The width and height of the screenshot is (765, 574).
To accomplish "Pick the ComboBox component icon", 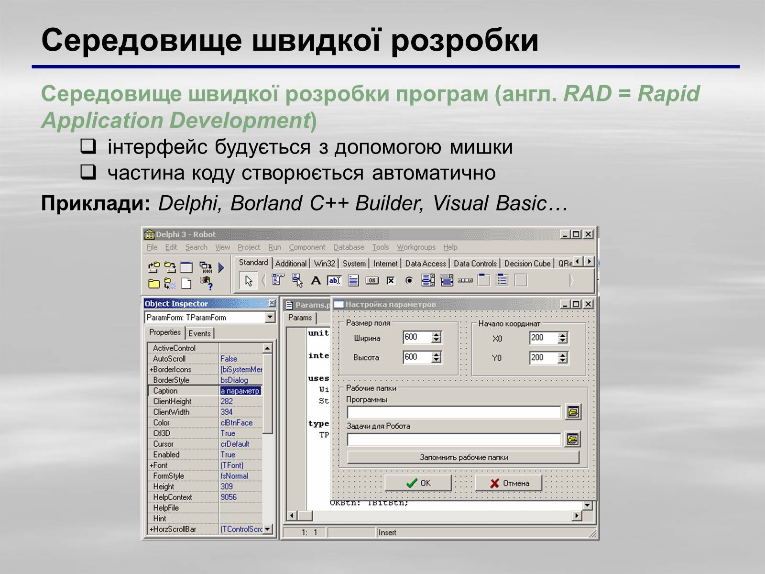I will click(447, 280).
